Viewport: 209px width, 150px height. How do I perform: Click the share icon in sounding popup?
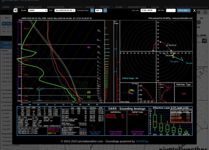15,10
